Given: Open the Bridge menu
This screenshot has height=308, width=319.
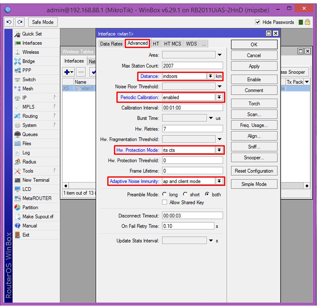Looking at the screenshot, I should pyautogui.click(x=28, y=61).
